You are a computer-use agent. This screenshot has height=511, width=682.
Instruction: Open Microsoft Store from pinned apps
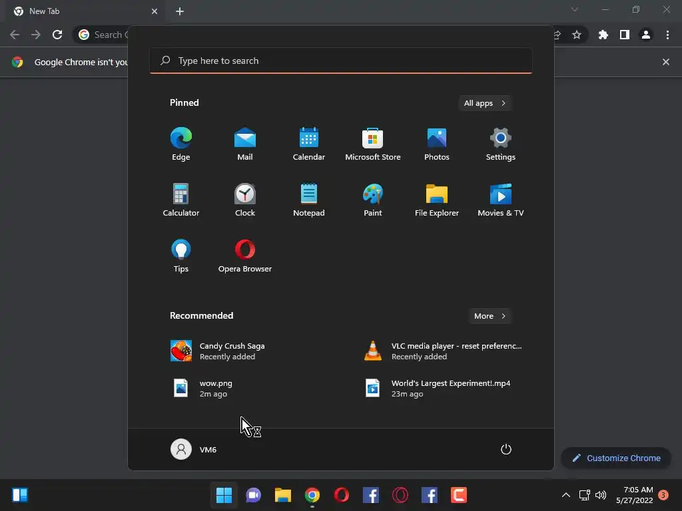tap(373, 144)
